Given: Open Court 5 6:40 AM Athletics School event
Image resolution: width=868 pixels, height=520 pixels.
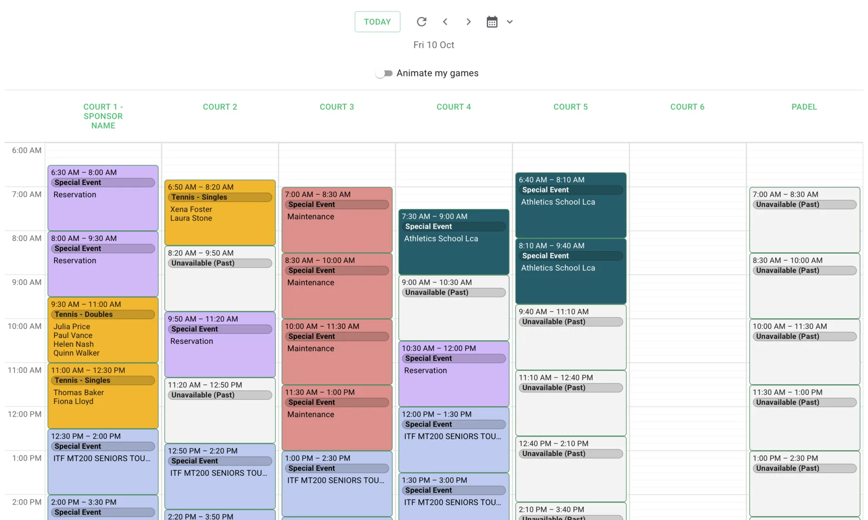Looking at the screenshot, I should (x=570, y=206).
